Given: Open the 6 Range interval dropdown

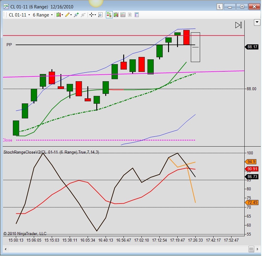Looking at the screenshot, I should click(43, 15).
